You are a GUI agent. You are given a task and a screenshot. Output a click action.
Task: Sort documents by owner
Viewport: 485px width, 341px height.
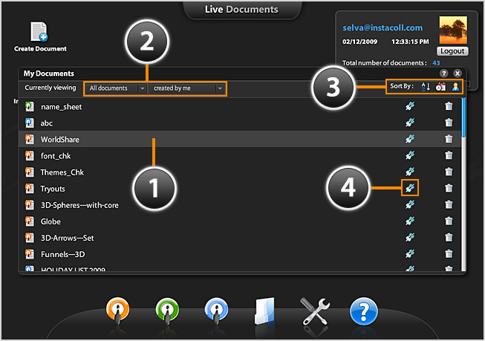coord(455,87)
